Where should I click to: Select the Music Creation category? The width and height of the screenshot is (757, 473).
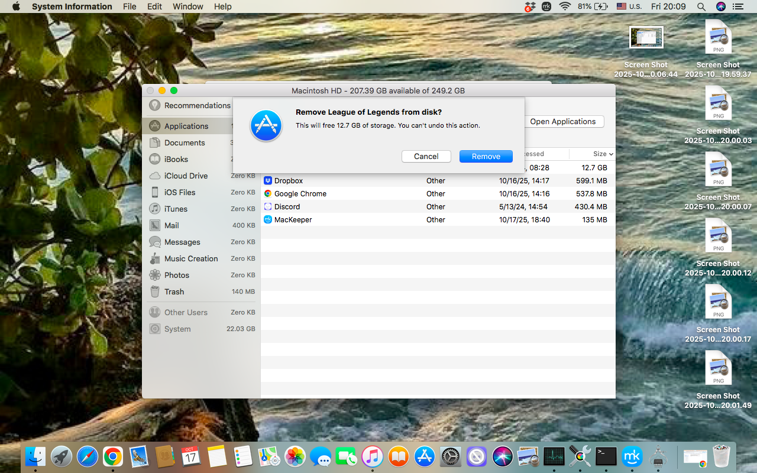coord(191,259)
